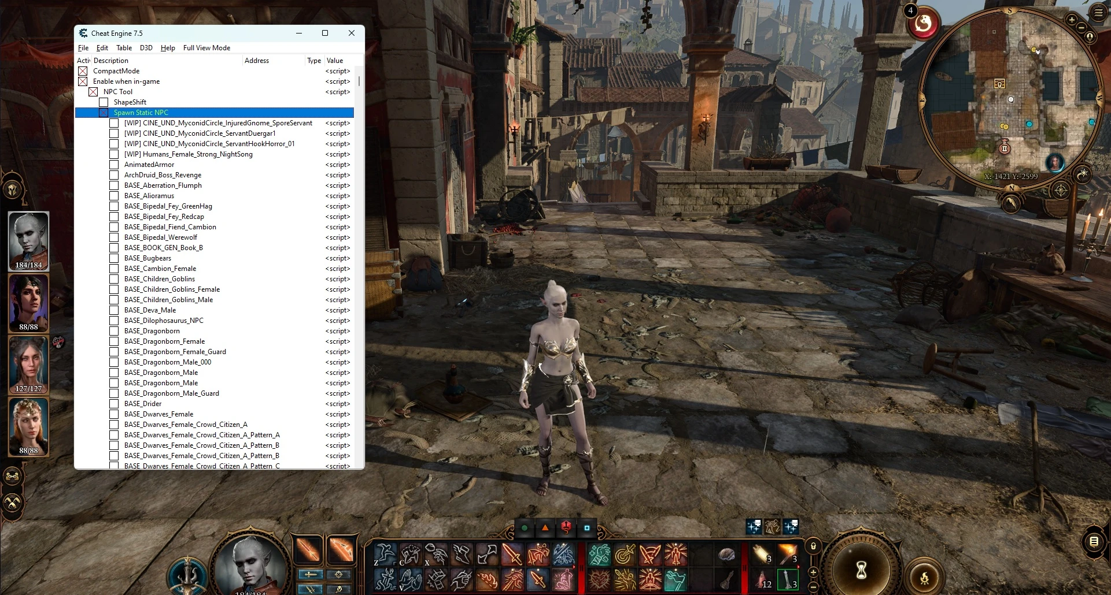Image resolution: width=1111 pixels, height=595 pixels.
Task: Open the journal quill icon below minimap
Action: tap(1011, 203)
